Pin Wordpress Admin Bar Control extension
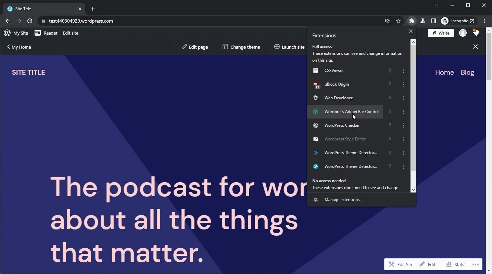This screenshot has width=492, height=274. point(390,112)
